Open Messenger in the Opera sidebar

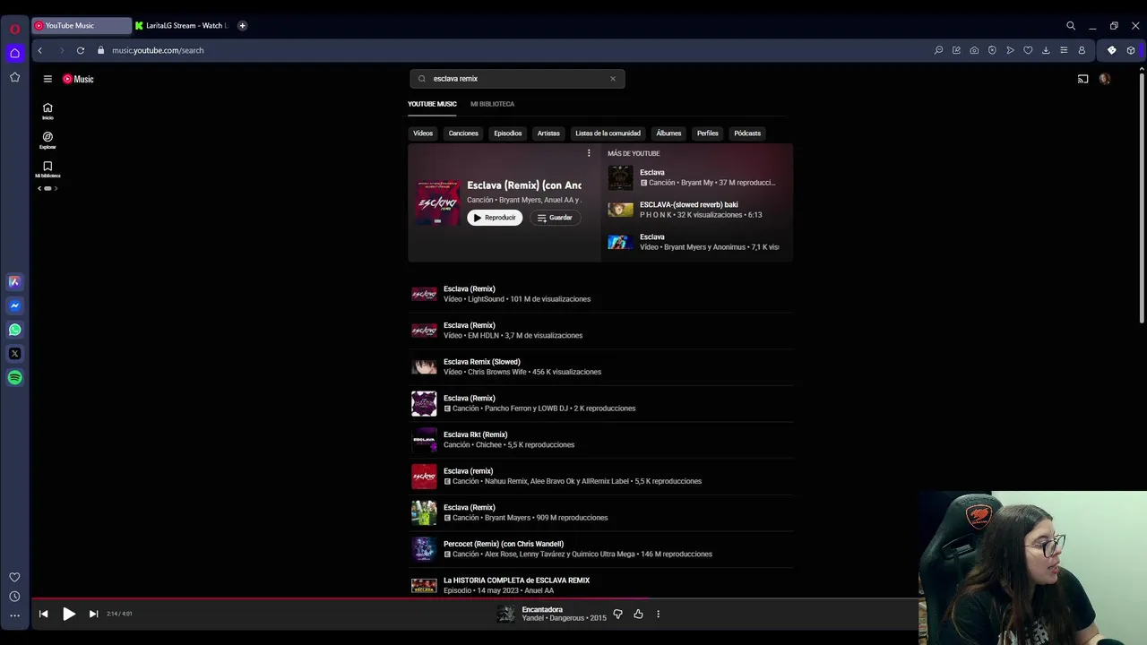[x=14, y=305]
